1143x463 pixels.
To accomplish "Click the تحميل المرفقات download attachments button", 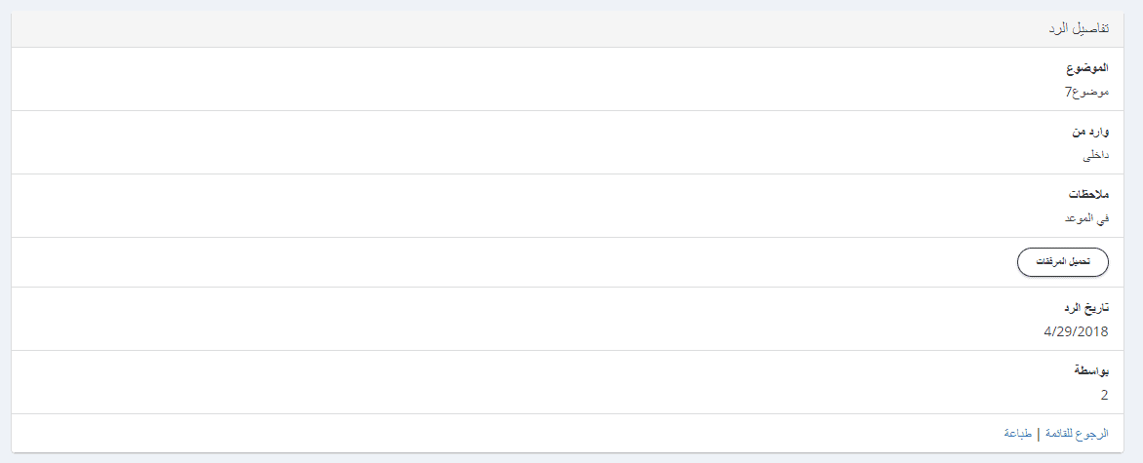I will click(1063, 262).
